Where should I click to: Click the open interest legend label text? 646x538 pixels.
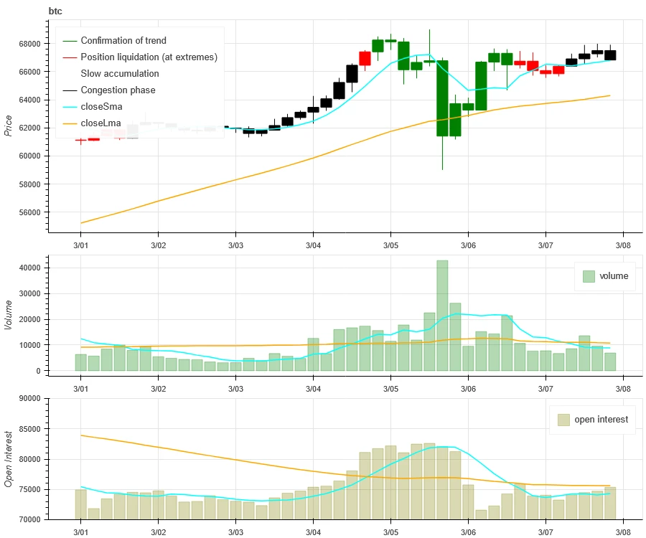click(601, 420)
